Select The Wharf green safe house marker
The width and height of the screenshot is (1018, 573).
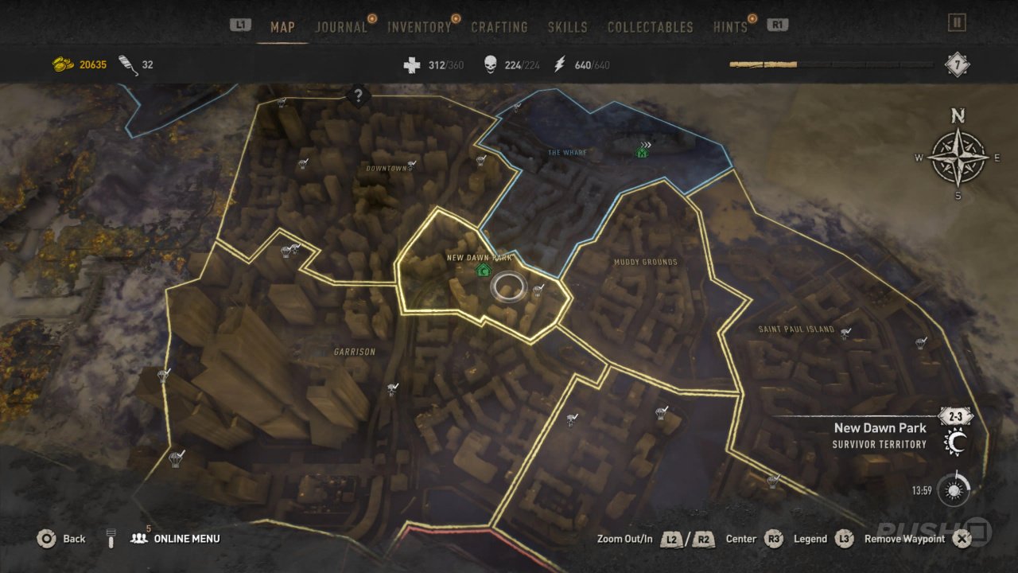pyautogui.click(x=641, y=151)
